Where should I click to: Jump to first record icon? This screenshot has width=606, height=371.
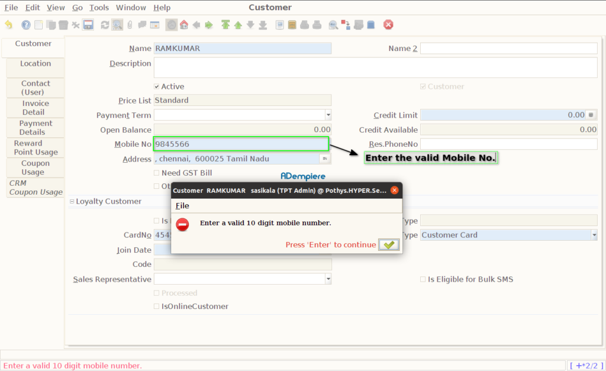[x=225, y=25]
